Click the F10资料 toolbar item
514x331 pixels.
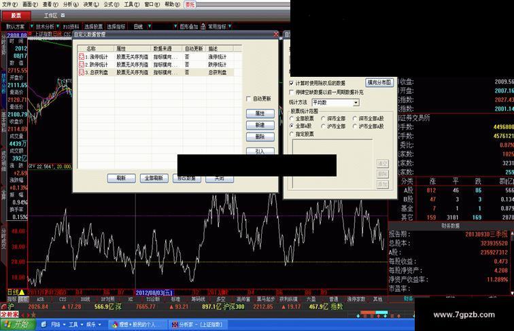[71, 27]
